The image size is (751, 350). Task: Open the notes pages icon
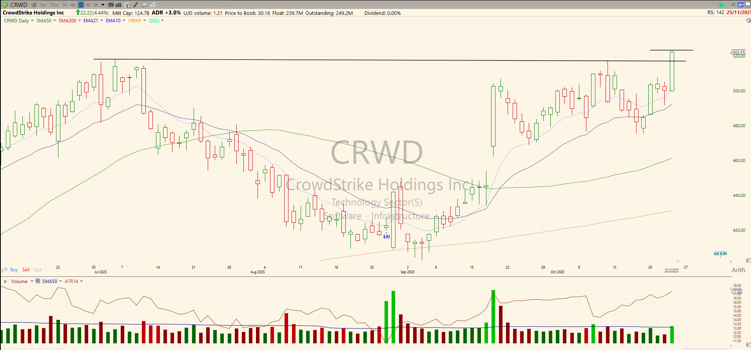point(144,5)
